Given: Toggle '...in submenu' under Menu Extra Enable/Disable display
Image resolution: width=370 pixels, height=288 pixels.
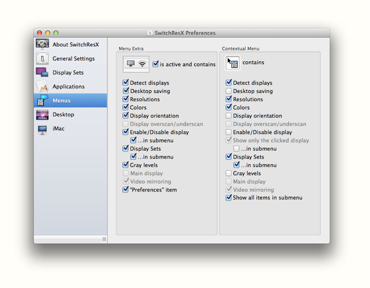Looking at the screenshot, I should point(133,140).
